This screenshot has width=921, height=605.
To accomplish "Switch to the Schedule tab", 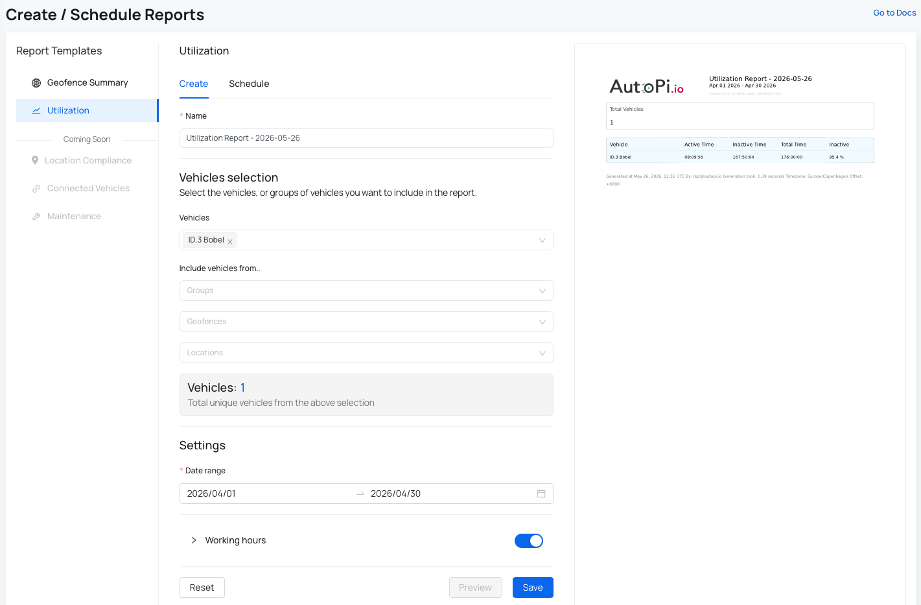I will (249, 84).
